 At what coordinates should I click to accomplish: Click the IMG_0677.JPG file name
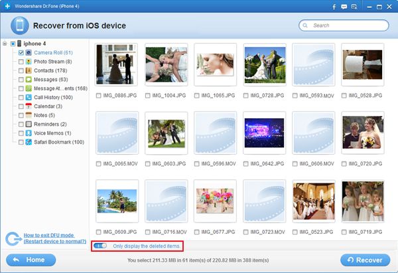pos(218,232)
